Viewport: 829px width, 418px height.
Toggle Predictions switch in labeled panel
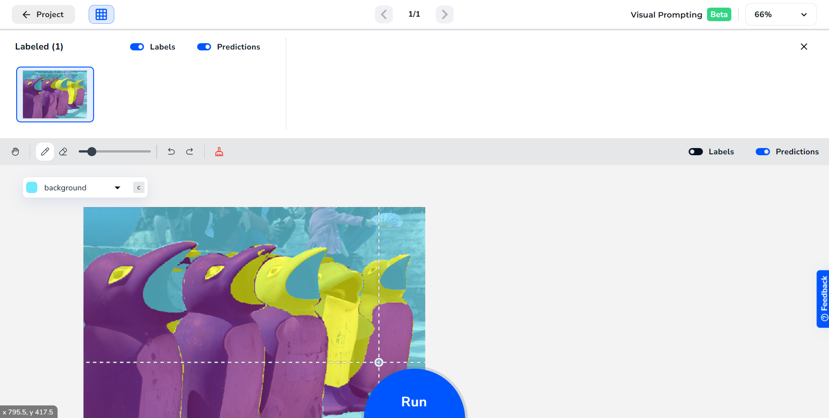[204, 47]
